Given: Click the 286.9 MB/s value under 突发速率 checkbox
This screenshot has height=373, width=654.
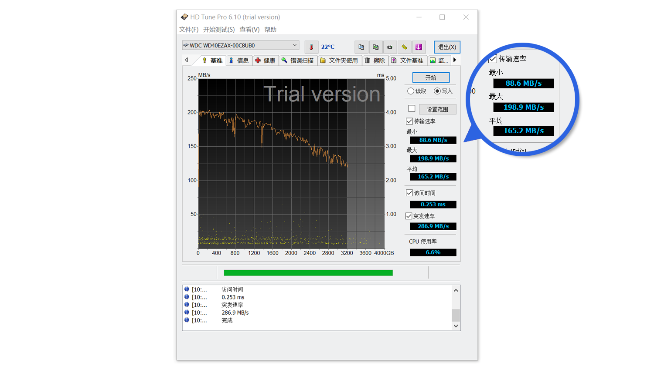Looking at the screenshot, I should pyautogui.click(x=433, y=226).
